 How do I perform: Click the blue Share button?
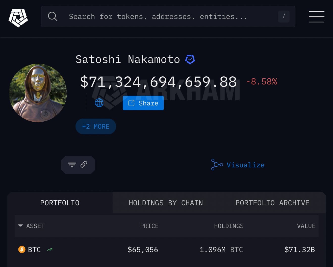143,103
